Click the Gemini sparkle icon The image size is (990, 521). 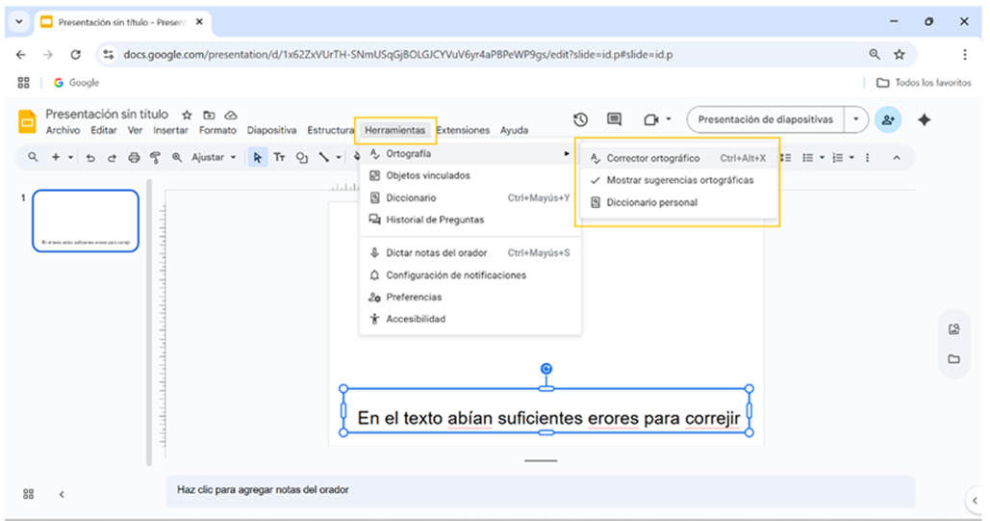pos(925,119)
